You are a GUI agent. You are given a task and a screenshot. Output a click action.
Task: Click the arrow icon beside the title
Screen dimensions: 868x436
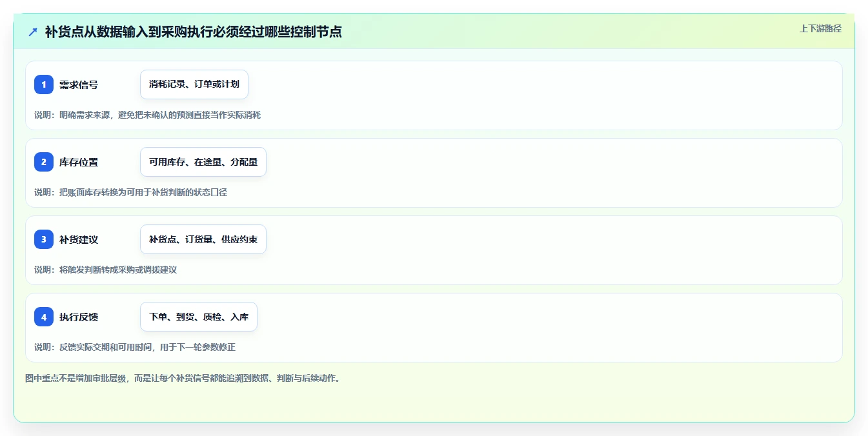coord(33,32)
